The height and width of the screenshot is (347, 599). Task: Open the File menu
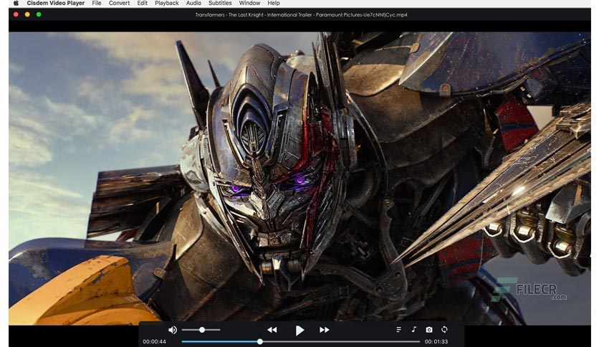(x=97, y=3)
